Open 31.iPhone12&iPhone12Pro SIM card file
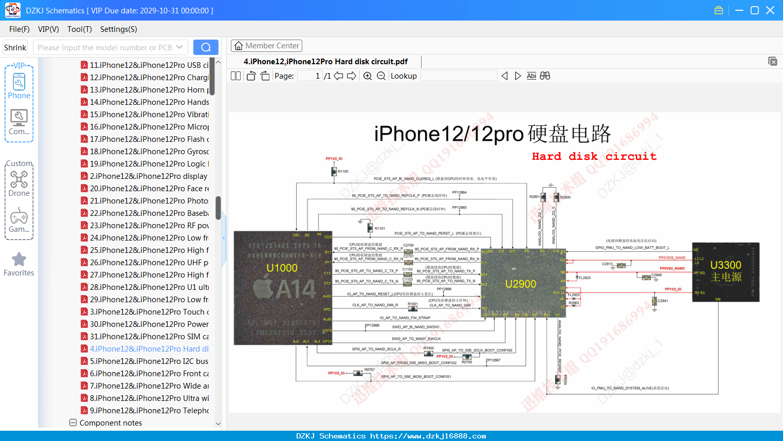The width and height of the screenshot is (783, 441). [144, 336]
